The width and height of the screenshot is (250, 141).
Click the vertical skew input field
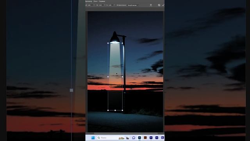click(111, 5)
